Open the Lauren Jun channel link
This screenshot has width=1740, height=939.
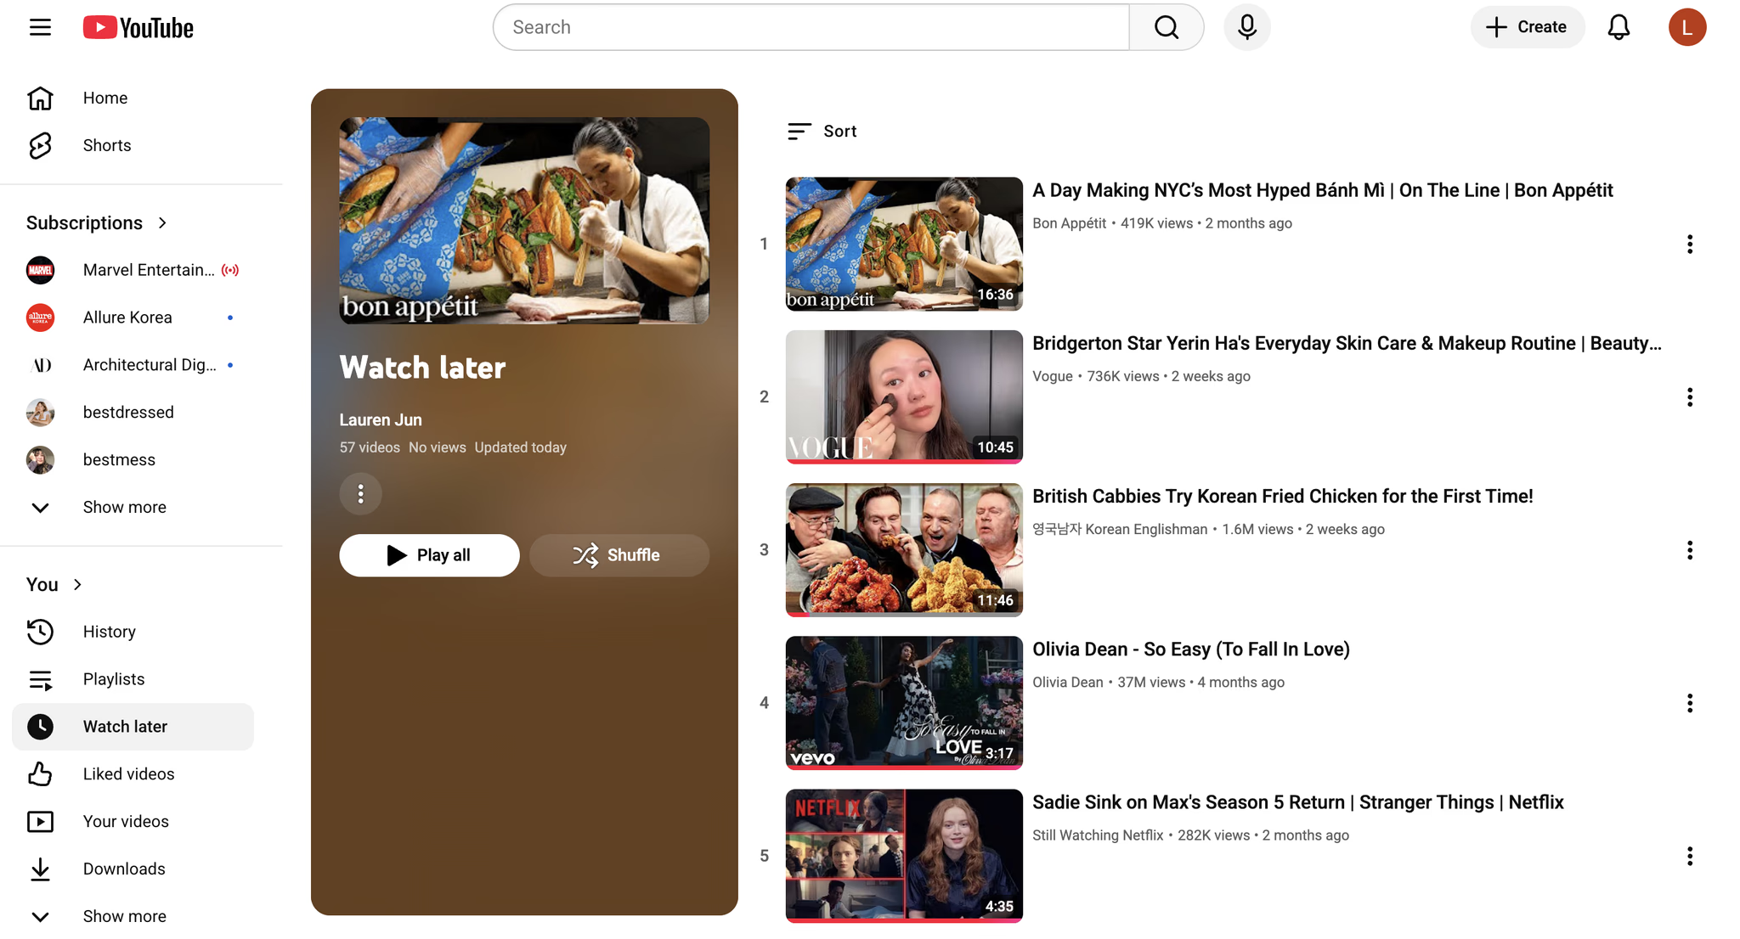point(381,420)
